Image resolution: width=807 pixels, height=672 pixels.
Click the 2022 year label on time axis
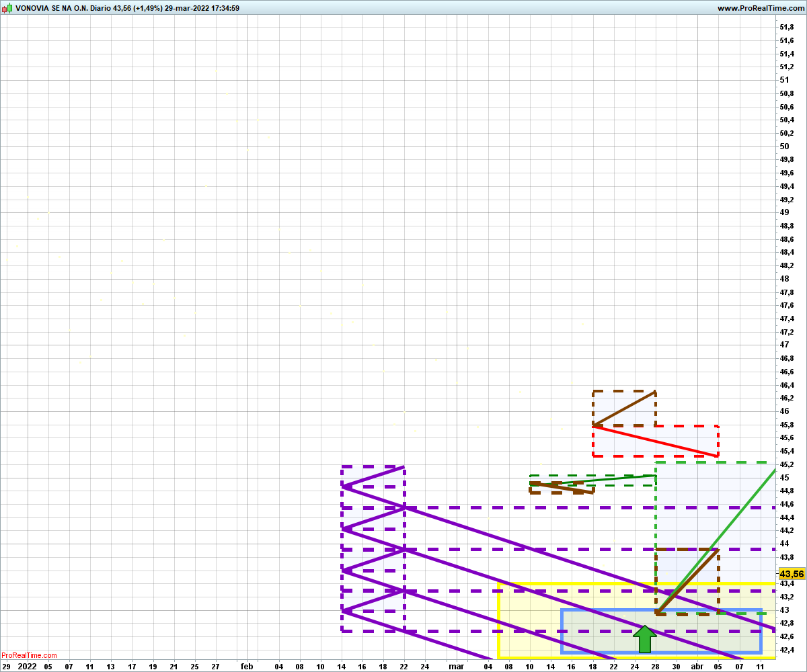pos(27,666)
